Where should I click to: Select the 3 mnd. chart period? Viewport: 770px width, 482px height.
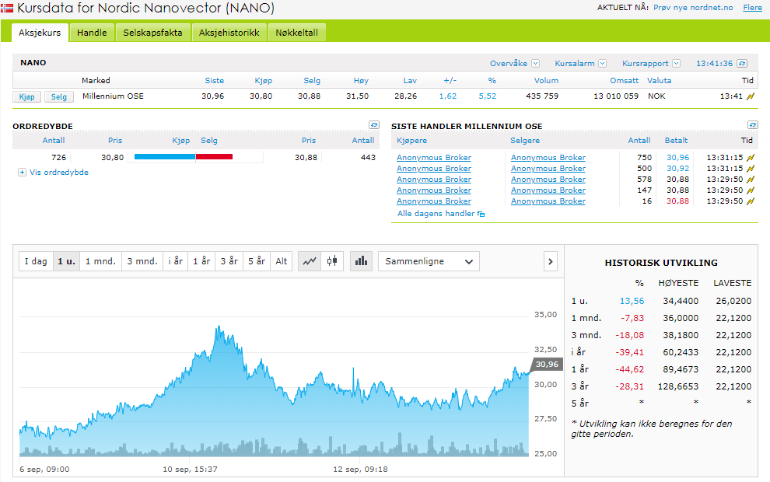tap(142, 261)
